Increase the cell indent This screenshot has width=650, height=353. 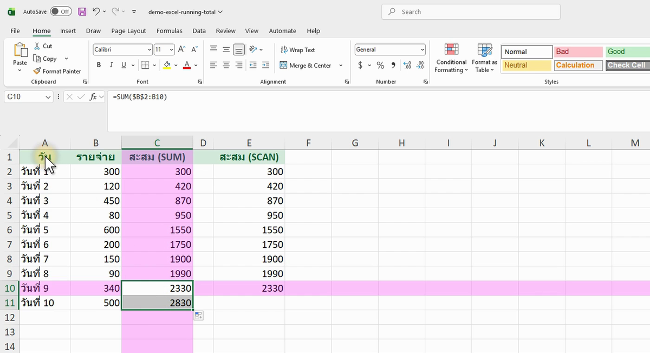(265, 65)
